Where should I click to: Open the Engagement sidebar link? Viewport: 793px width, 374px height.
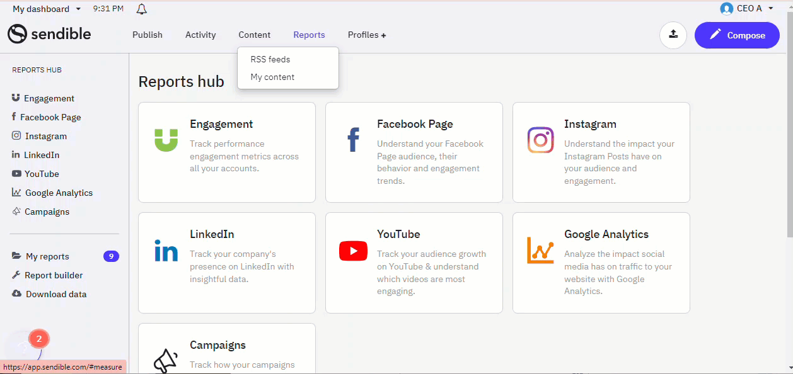click(x=49, y=98)
